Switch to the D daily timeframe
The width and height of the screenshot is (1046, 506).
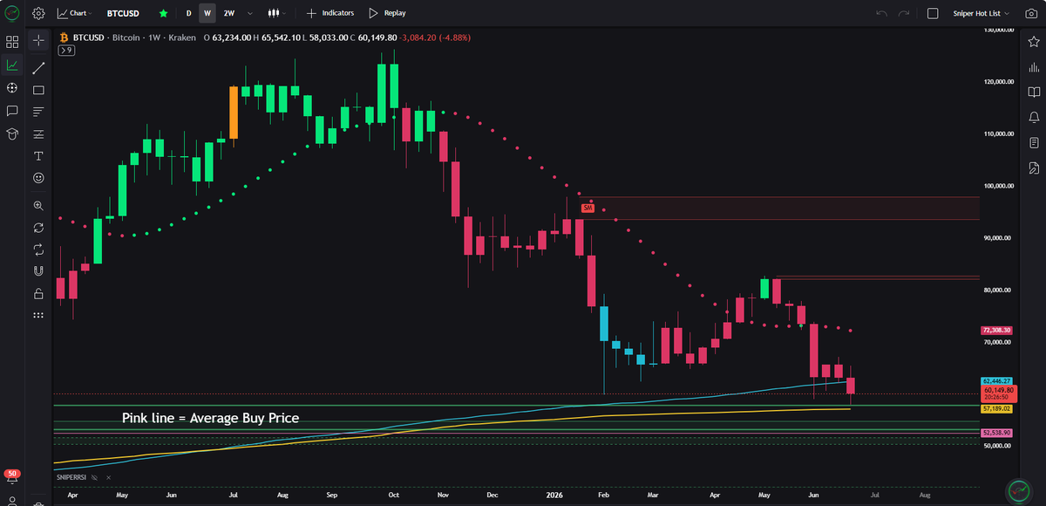(188, 14)
